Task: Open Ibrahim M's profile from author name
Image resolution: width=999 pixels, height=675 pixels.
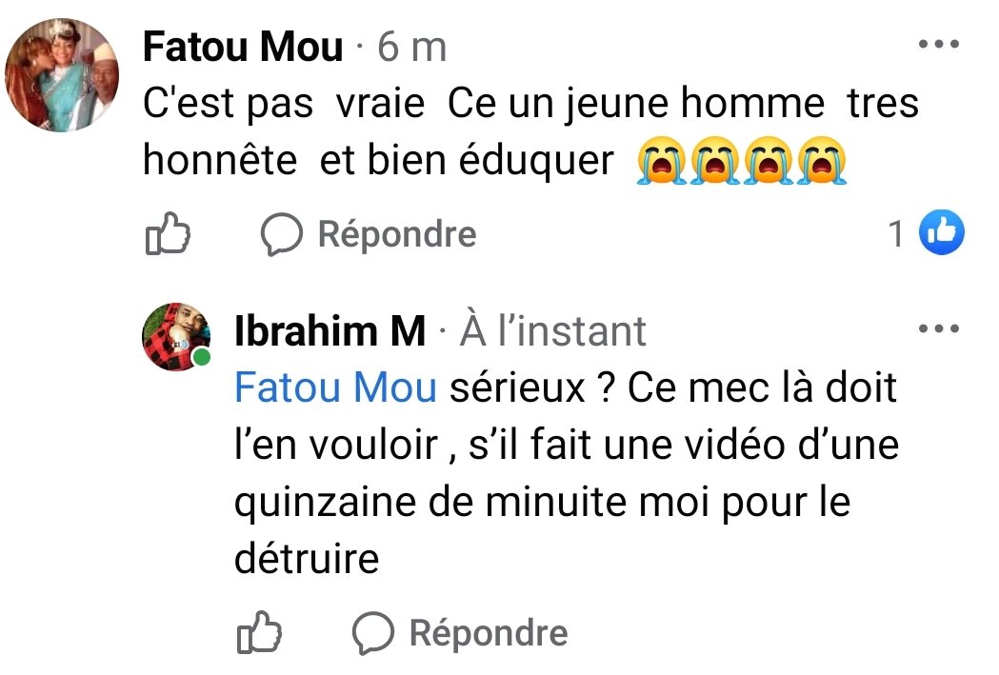Action: point(330,331)
